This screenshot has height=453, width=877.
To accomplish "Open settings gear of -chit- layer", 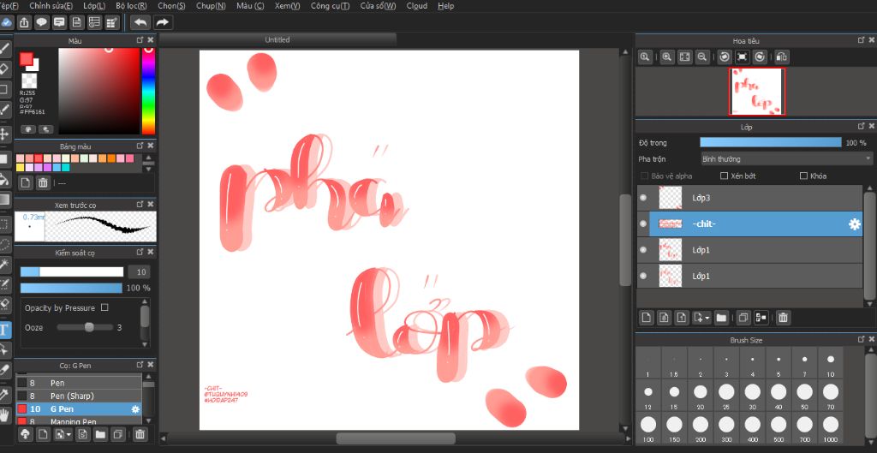I will point(854,224).
